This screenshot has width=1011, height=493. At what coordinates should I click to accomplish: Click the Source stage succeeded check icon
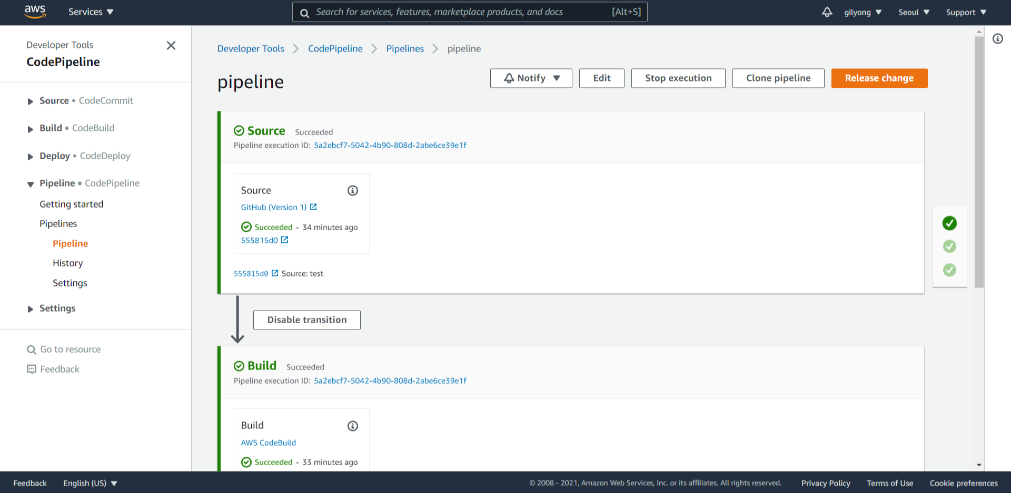239,131
